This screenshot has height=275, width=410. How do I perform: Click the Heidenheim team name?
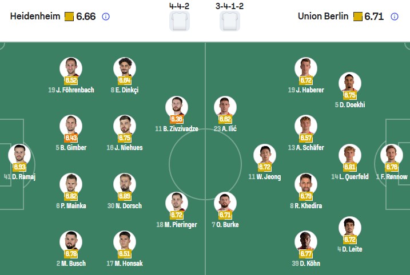click(x=34, y=17)
